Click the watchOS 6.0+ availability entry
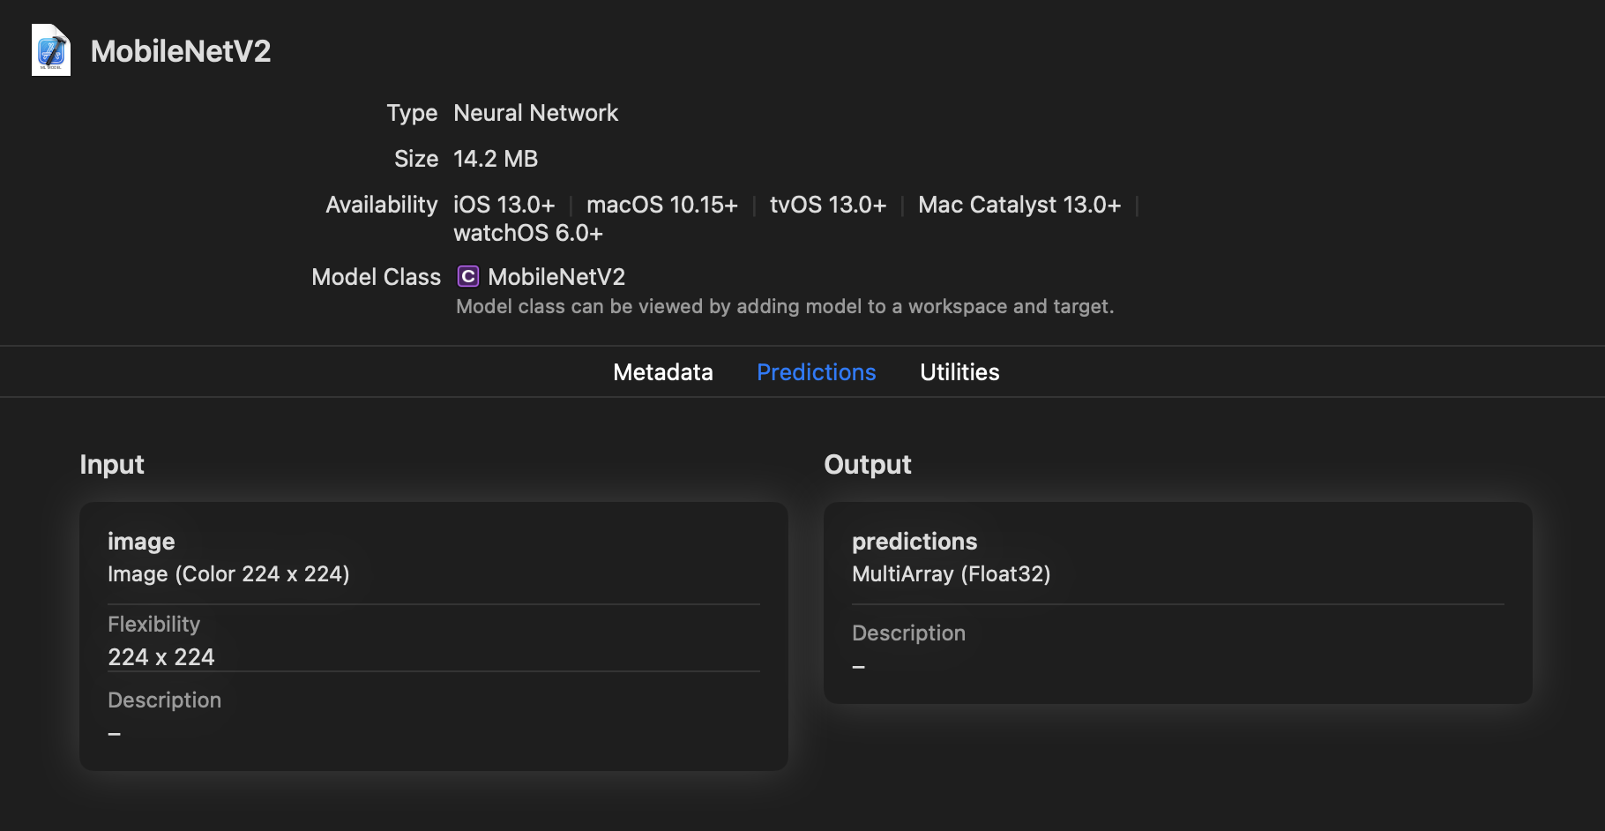The width and height of the screenshot is (1605, 831). [x=528, y=233]
